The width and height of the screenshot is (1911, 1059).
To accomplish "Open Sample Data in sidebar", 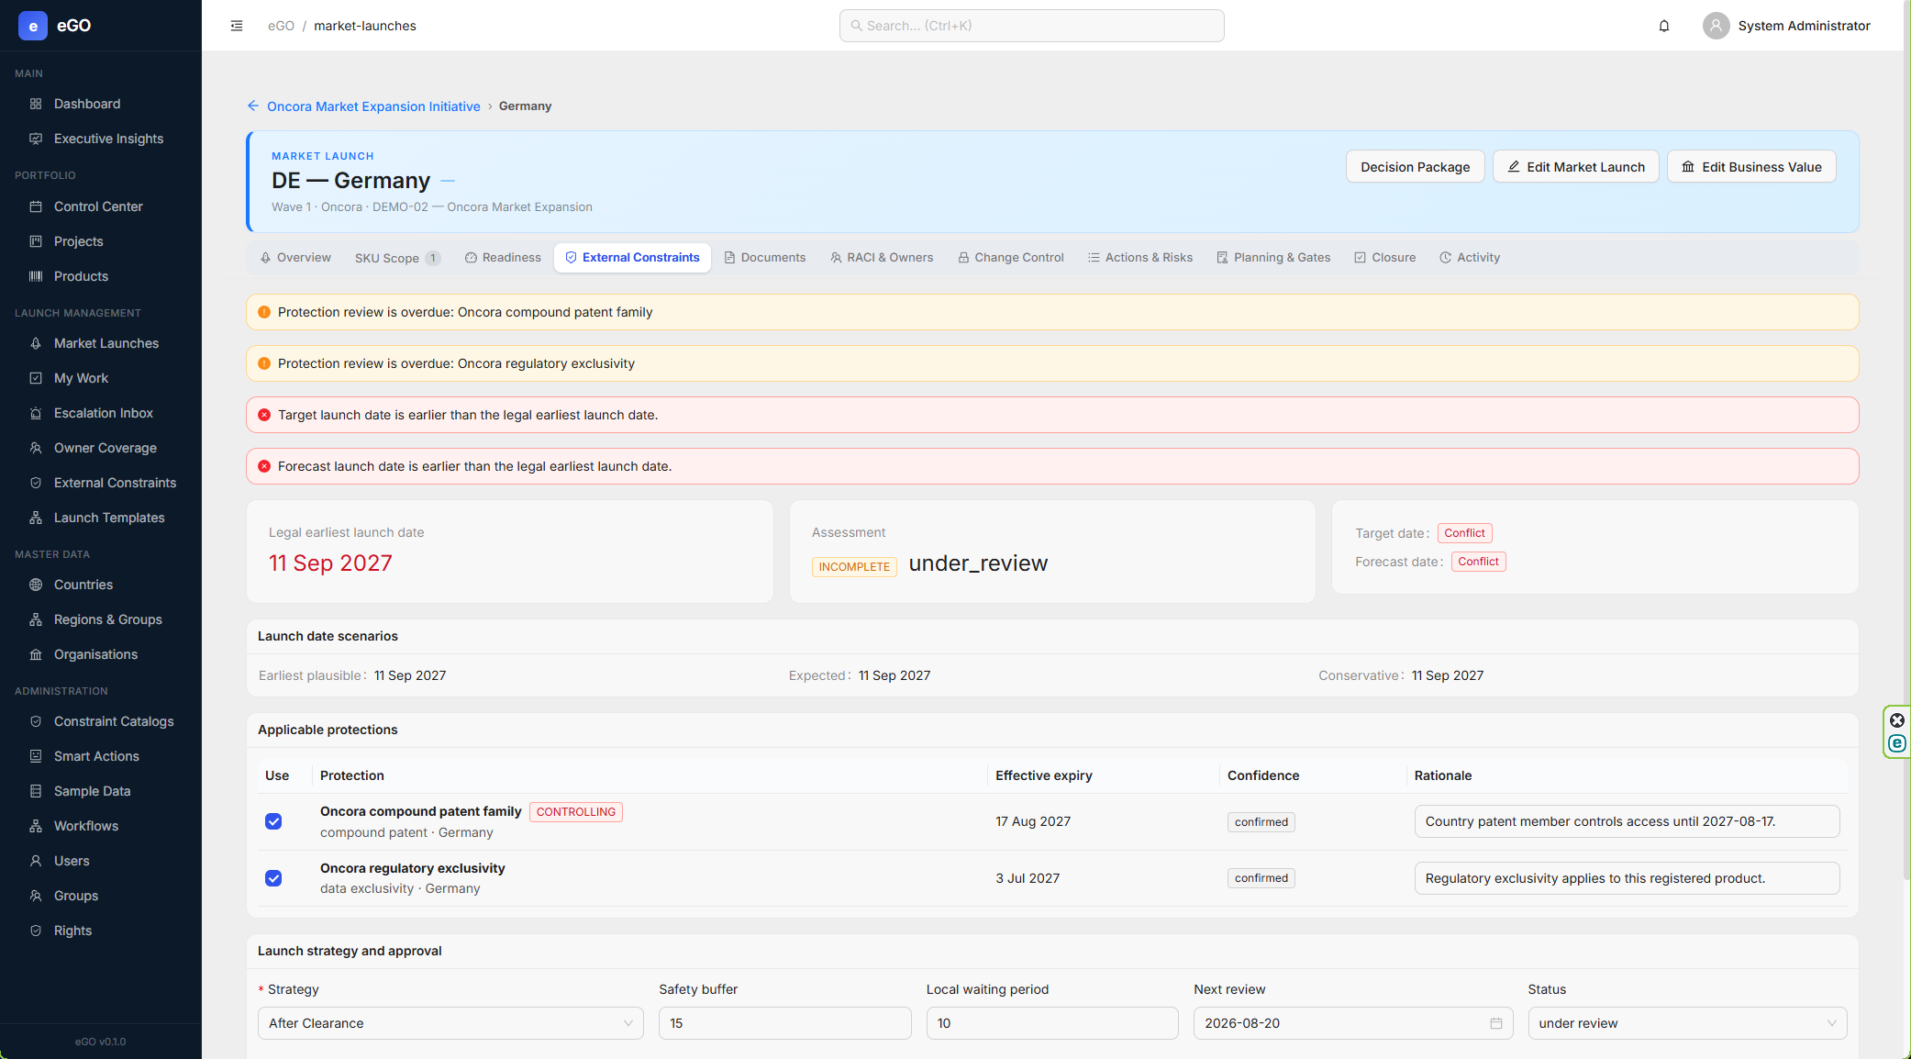I will coord(101,791).
